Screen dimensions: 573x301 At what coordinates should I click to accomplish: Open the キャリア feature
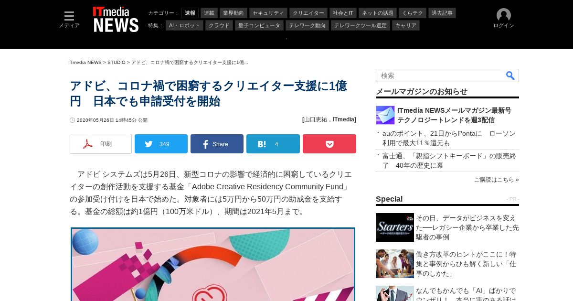point(406,25)
